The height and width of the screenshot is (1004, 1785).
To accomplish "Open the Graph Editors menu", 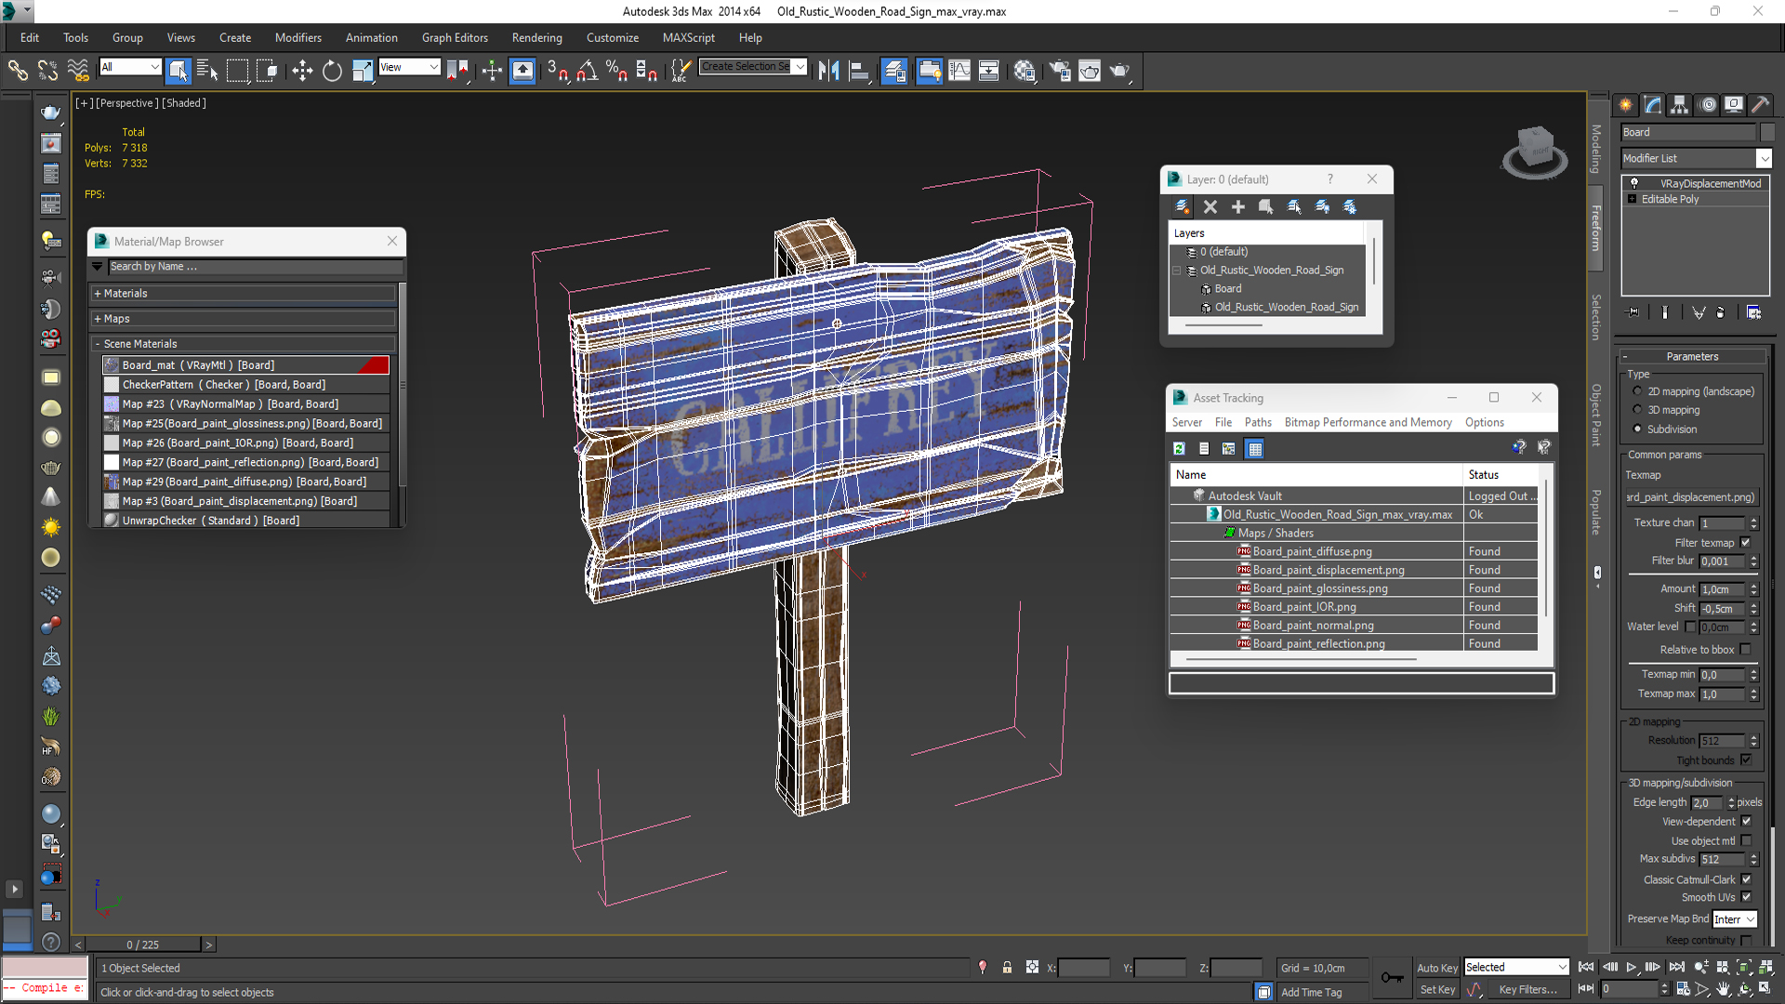I will [455, 38].
